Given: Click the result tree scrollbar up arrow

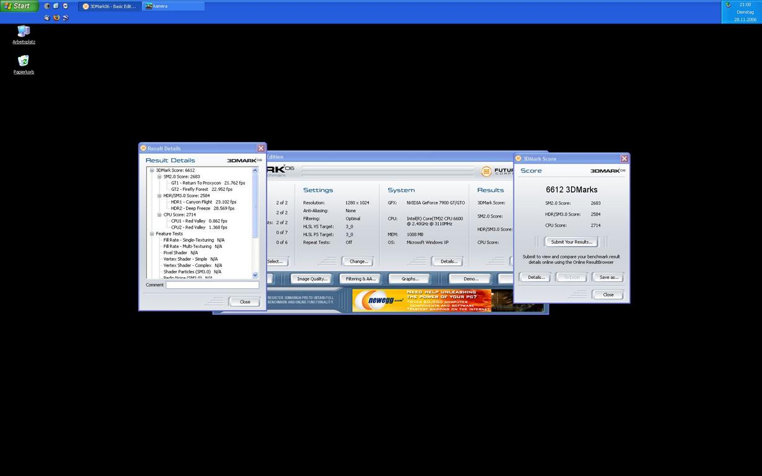Looking at the screenshot, I should pyautogui.click(x=255, y=170).
